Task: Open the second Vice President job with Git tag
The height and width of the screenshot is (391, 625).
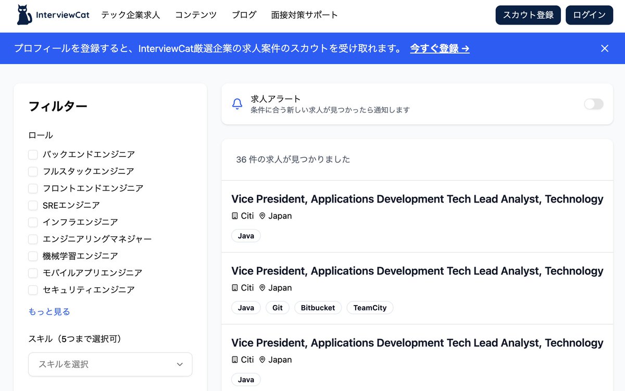Action: [417, 271]
